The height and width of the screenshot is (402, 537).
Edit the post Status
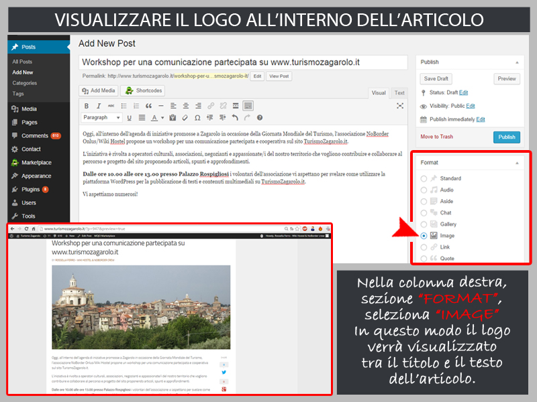tap(463, 92)
